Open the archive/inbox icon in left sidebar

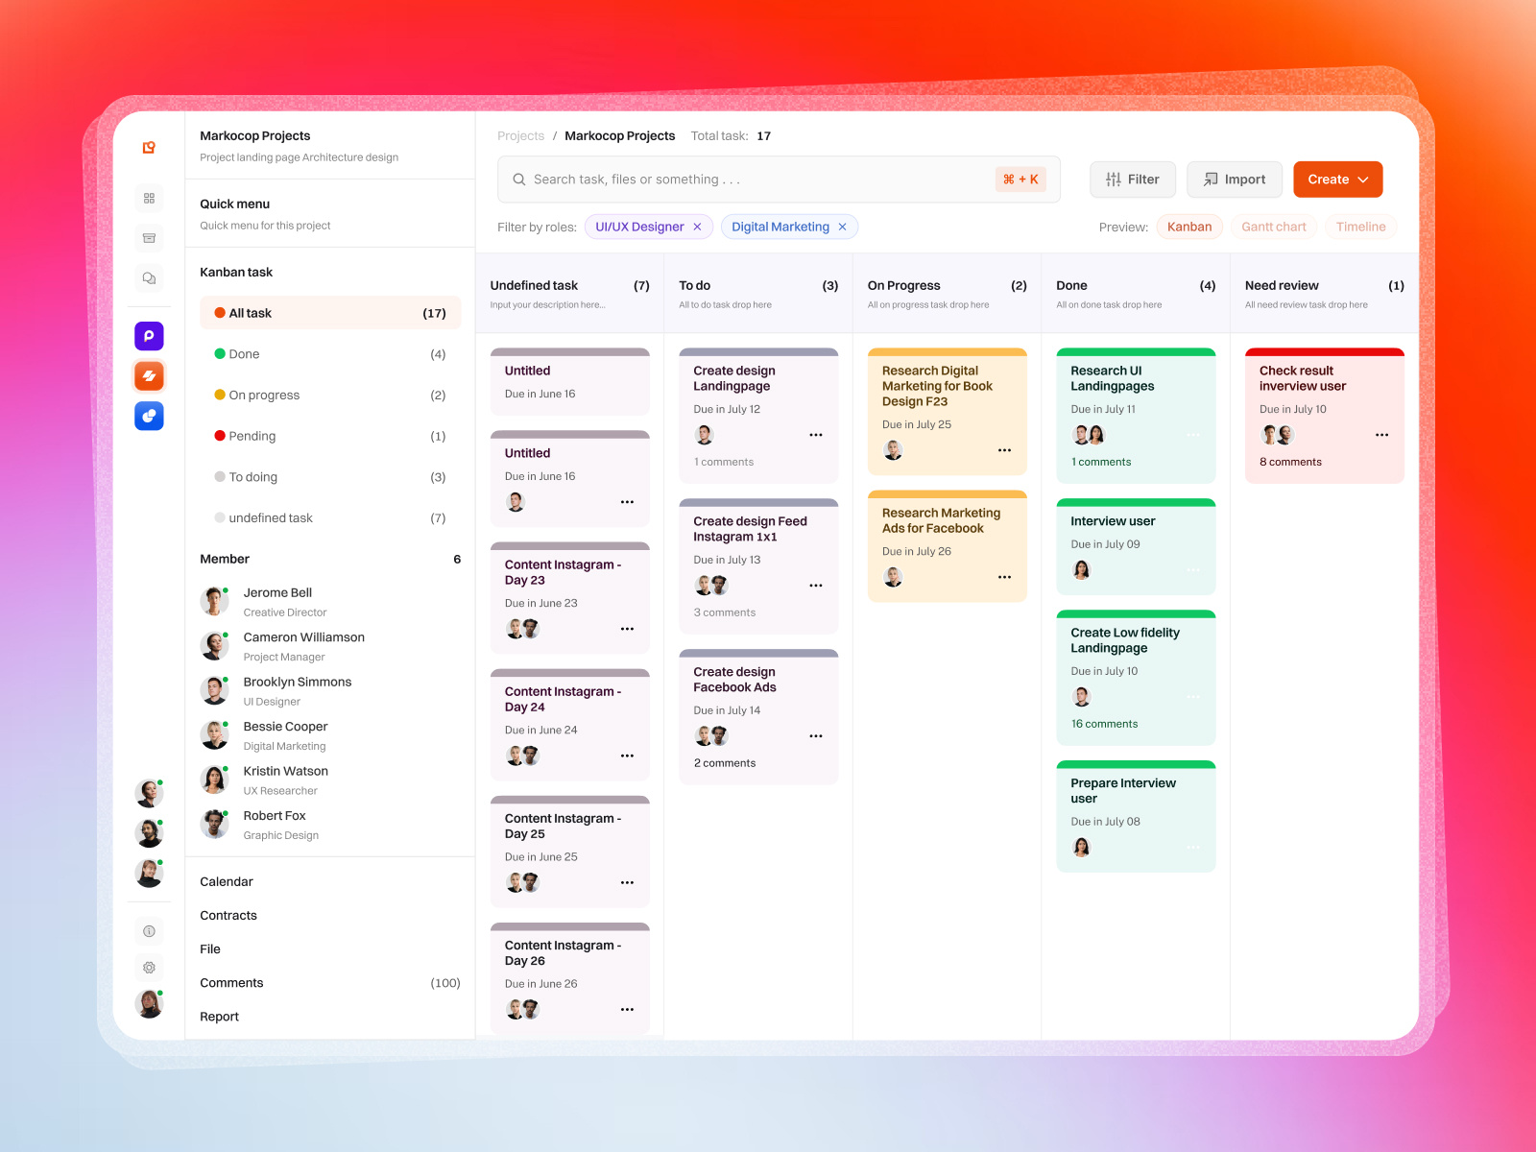[x=149, y=238]
